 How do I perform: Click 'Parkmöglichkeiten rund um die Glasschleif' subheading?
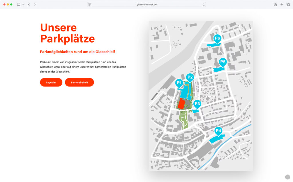78,52
